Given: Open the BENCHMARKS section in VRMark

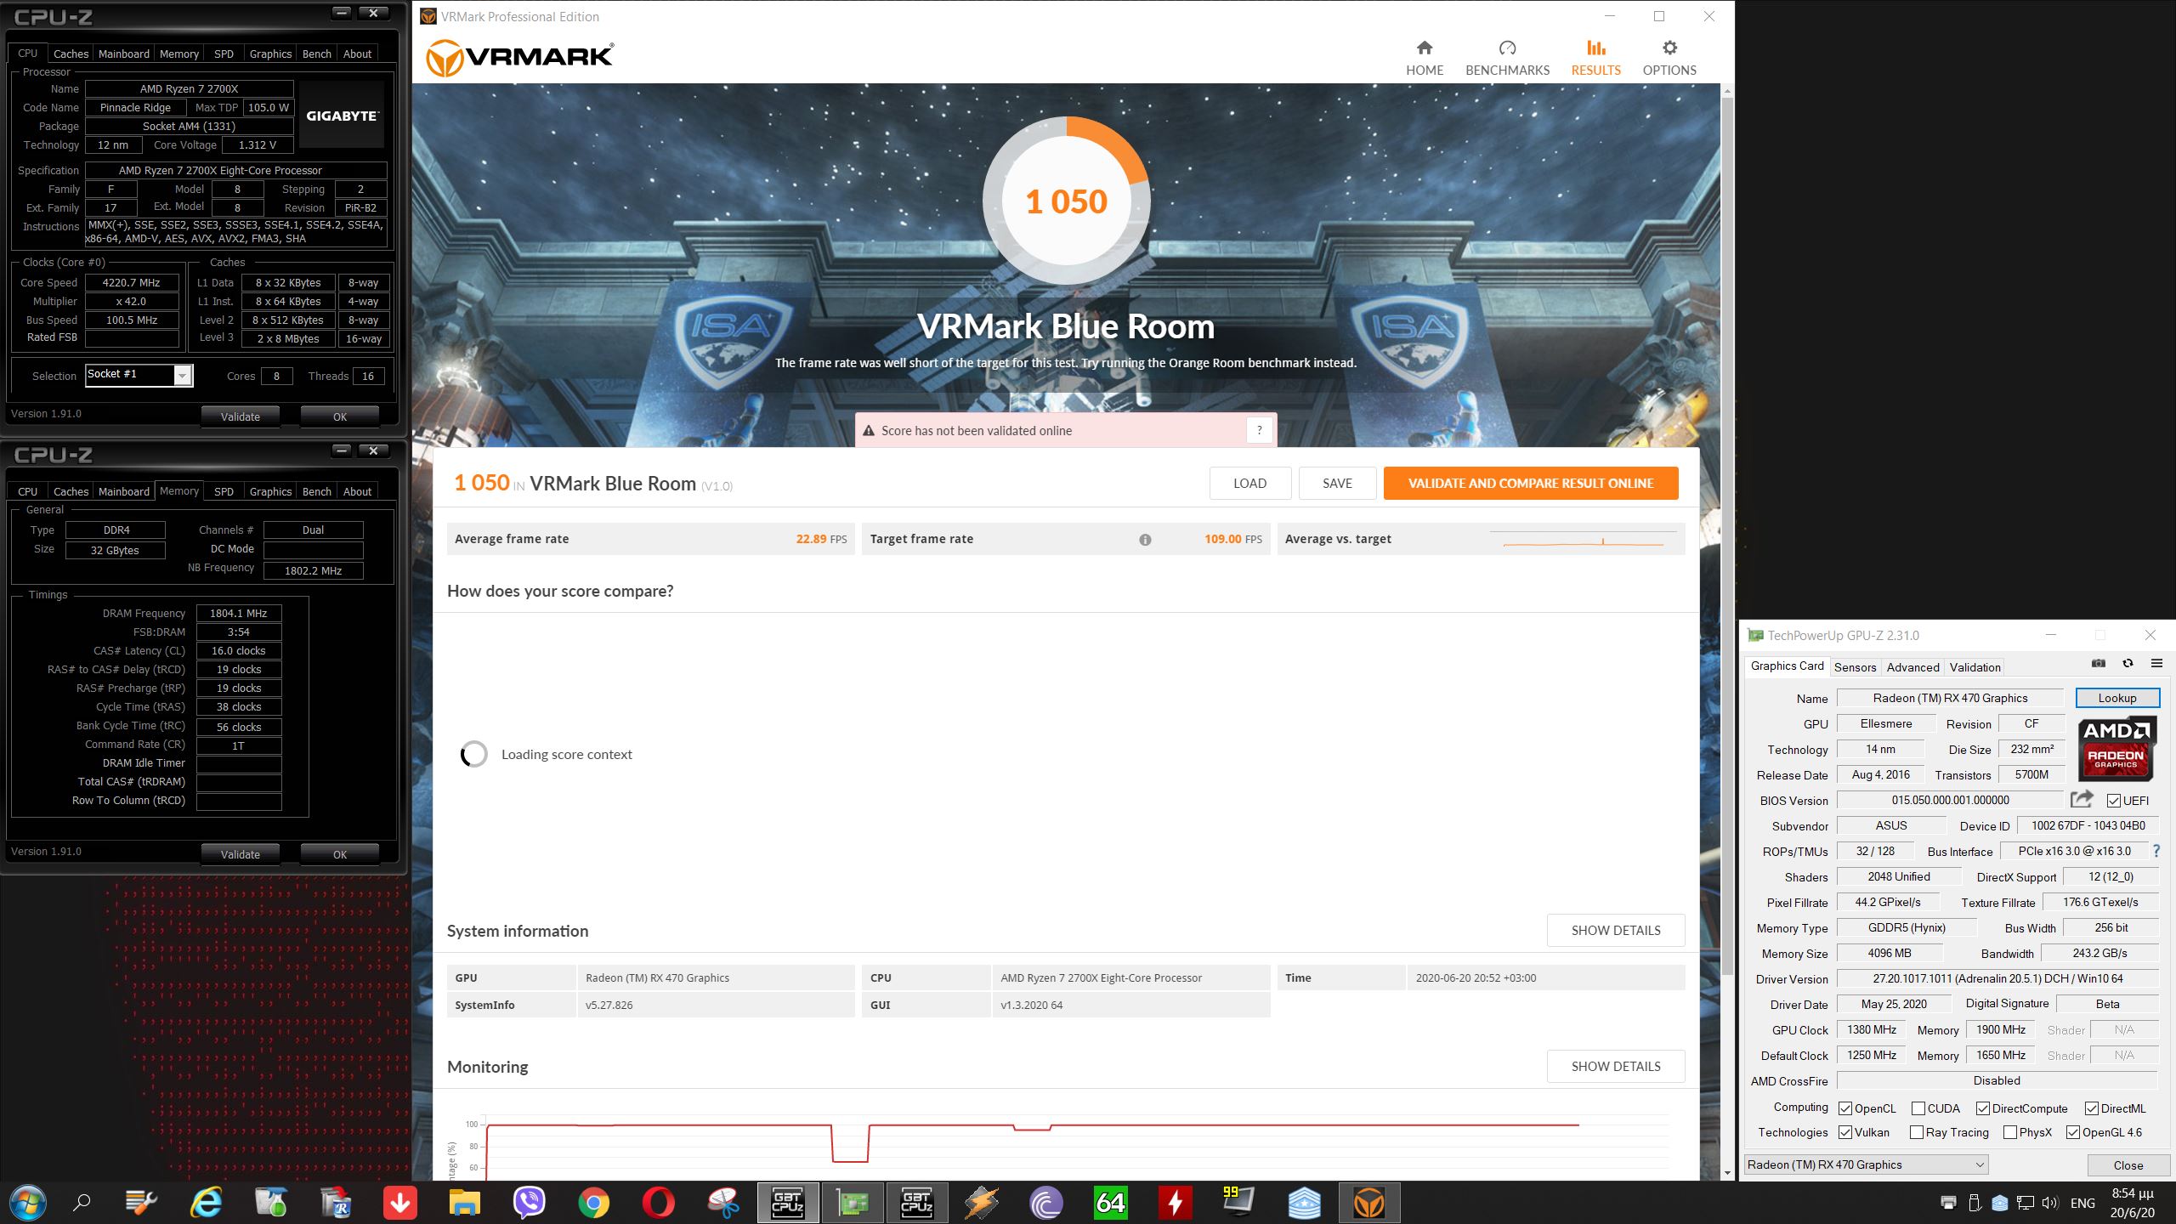Looking at the screenshot, I should 1507,59.
